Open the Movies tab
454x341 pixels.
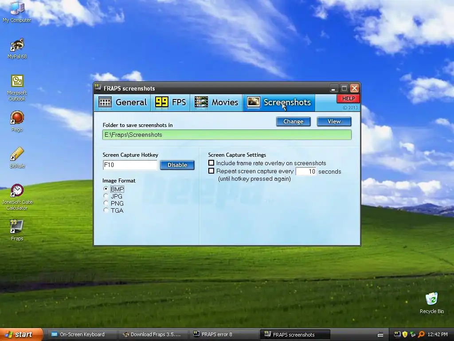(x=216, y=103)
